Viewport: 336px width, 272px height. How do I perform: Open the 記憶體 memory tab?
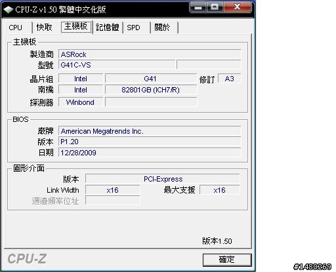point(108,28)
